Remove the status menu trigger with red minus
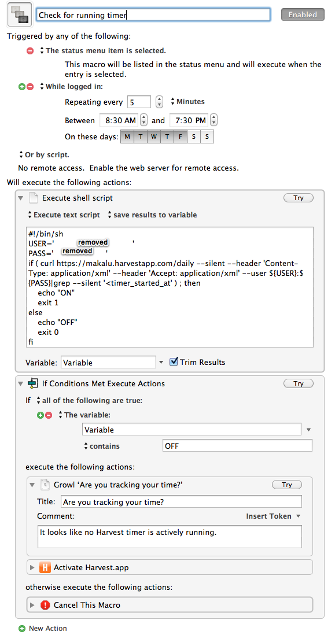Viewport: 335px width, 639px height. click(x=30, y=51)
